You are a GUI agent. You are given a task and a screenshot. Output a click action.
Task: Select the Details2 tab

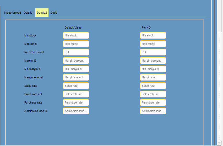(42, 13)
